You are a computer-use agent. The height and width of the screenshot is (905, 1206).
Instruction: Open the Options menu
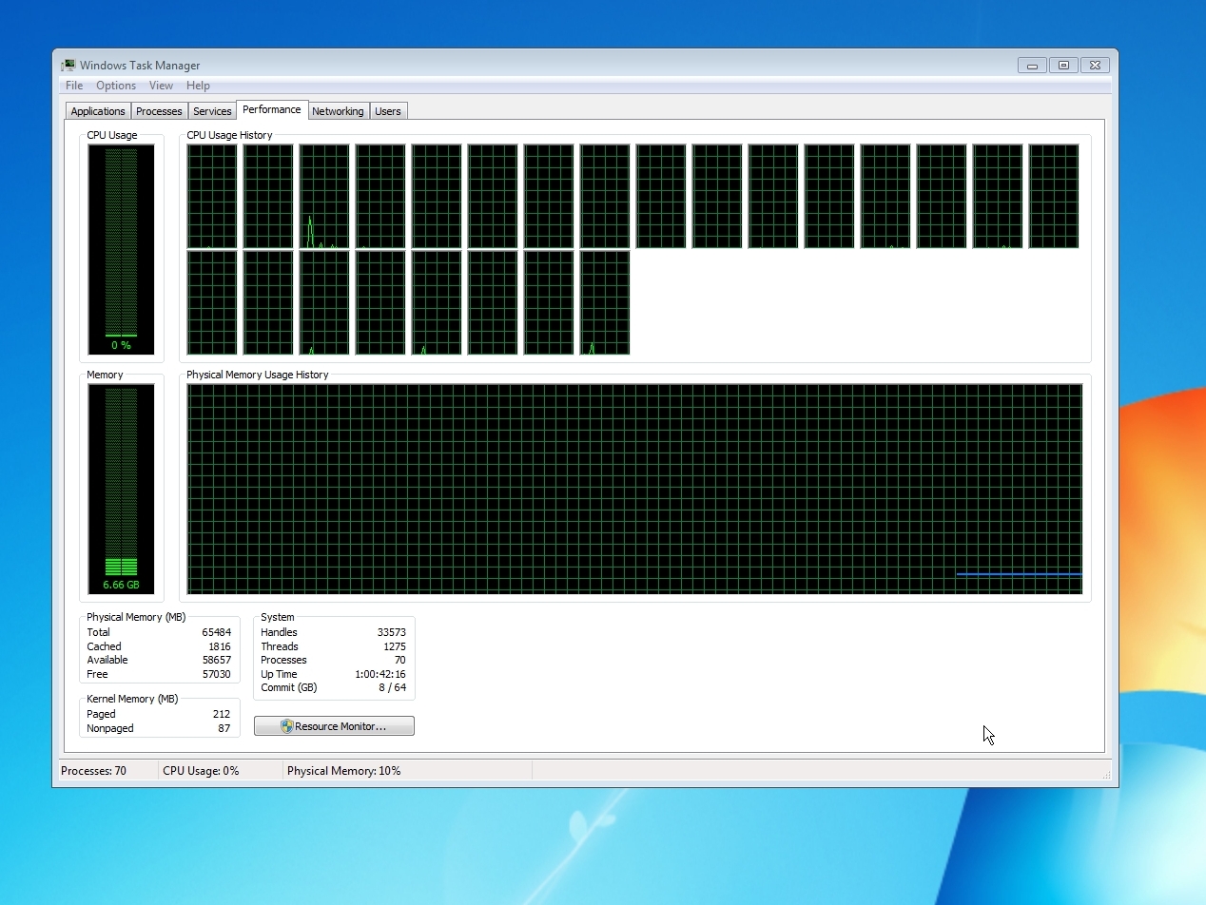coord(116,86)
